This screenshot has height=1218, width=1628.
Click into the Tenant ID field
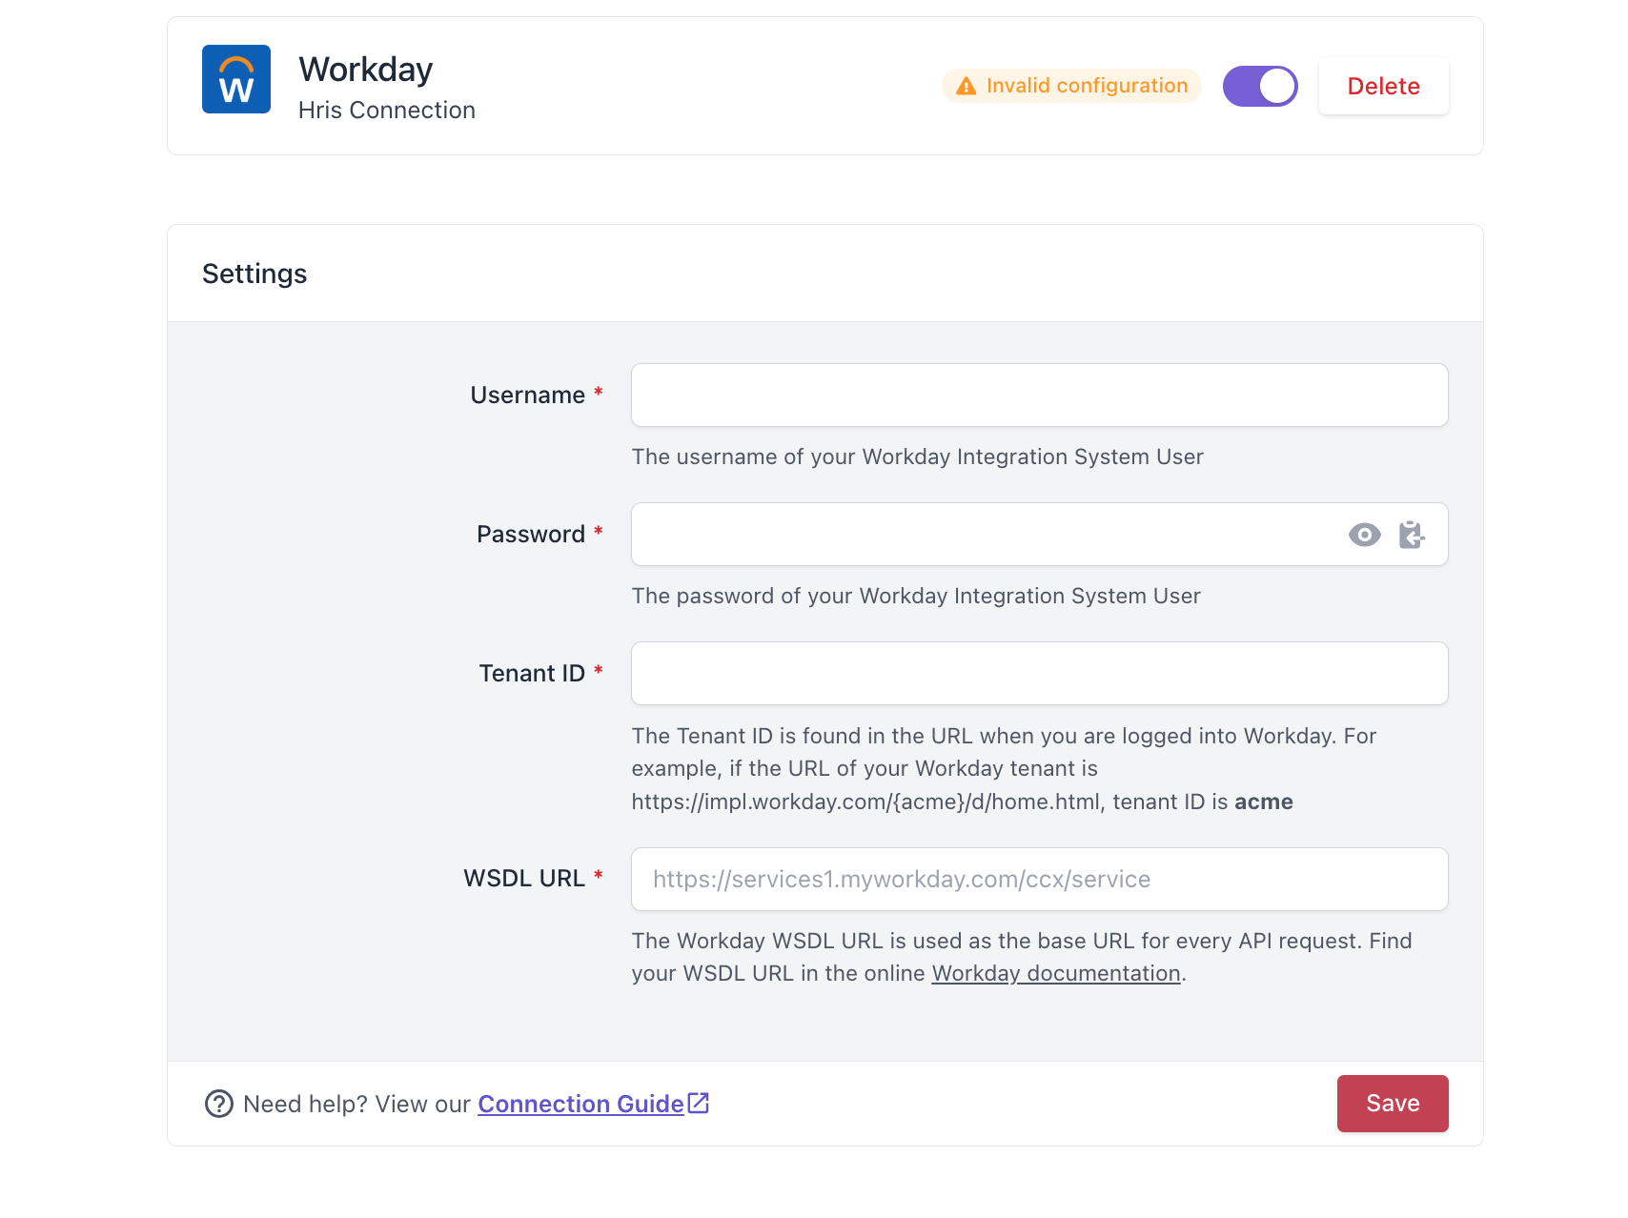pos(1040,673)
